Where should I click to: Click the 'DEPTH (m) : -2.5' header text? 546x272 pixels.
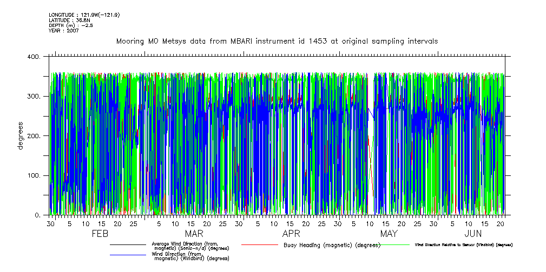click(x=71, y=25)
